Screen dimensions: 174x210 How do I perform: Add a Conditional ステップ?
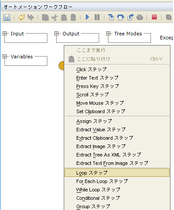[x=117, y=198]
